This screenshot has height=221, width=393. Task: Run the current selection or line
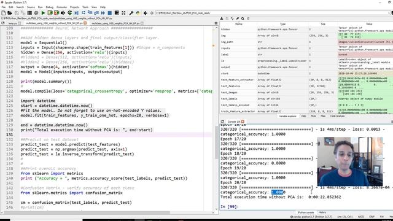(x=63, y=13)
